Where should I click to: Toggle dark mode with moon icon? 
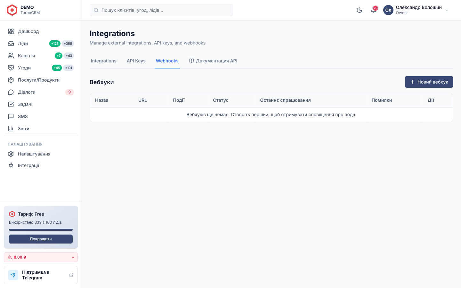tap(360, 10)
